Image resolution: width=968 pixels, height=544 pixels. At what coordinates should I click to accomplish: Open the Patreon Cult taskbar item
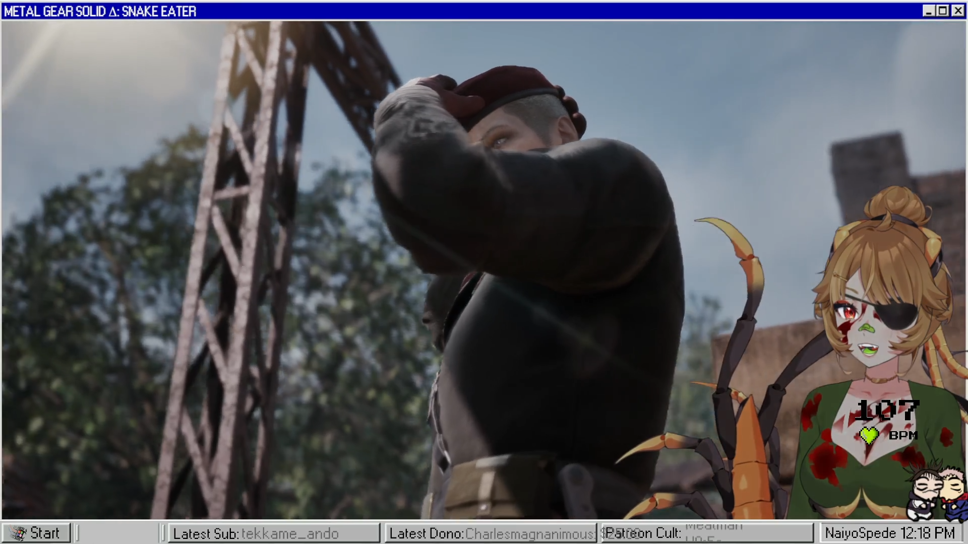(706, 533)
